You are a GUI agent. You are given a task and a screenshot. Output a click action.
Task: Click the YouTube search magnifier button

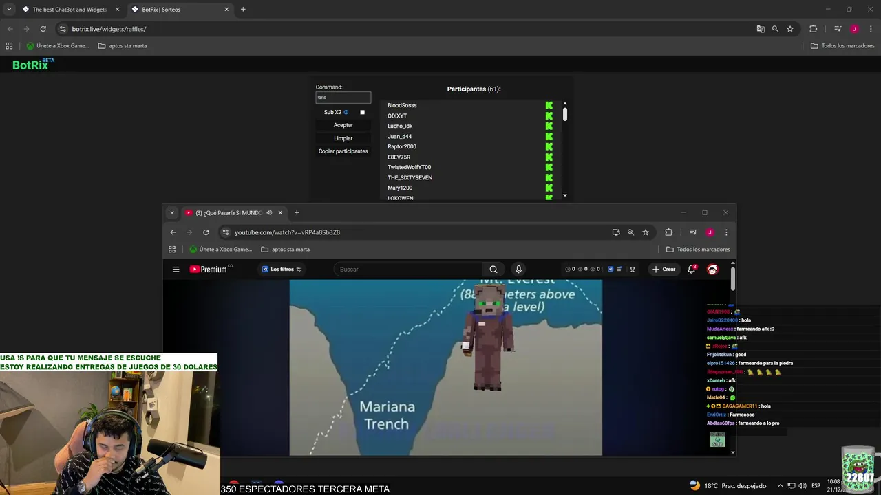[493, 269]
